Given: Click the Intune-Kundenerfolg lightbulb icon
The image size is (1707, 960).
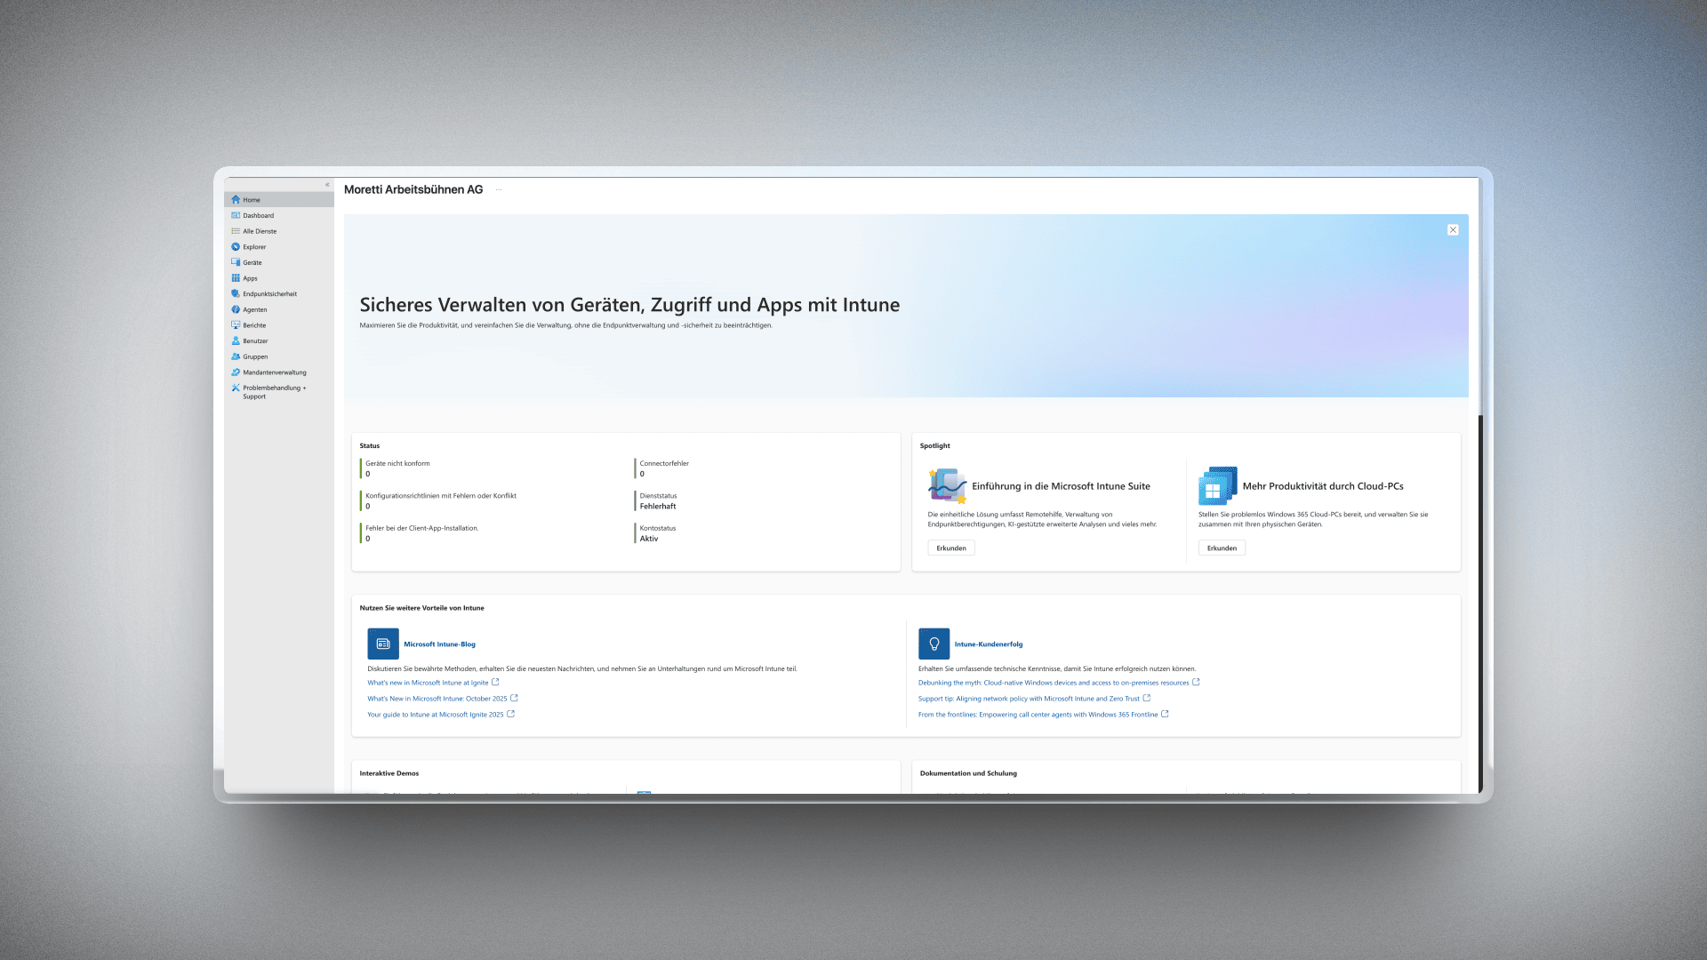Looking at the screenshot, I should point(934,644).
